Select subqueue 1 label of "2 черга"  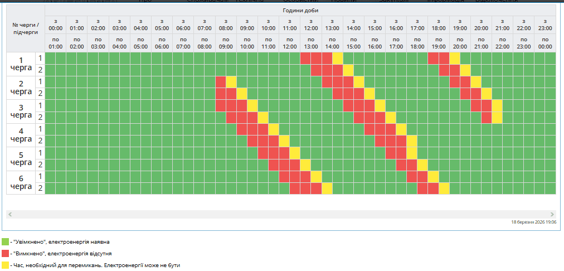(x=40, y=82)
